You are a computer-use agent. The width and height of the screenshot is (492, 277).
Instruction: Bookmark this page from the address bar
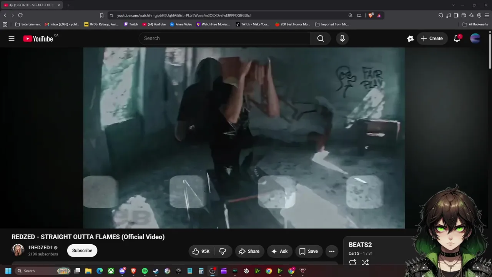(101, 15)
